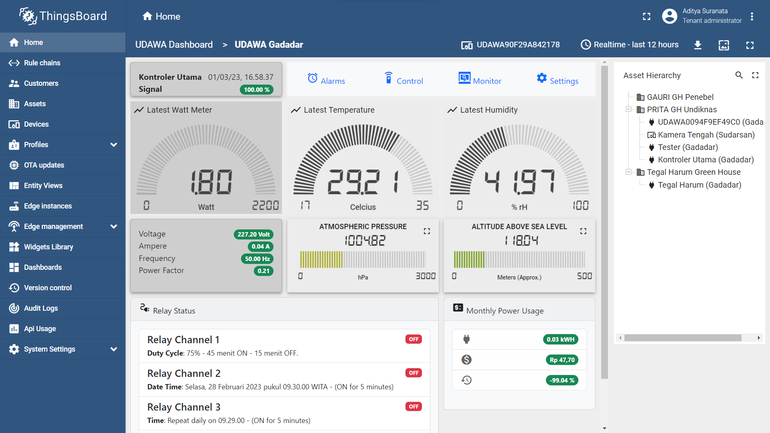Click the Monitor screen icon
Viewport: 770px width, 433px height.
464,78
